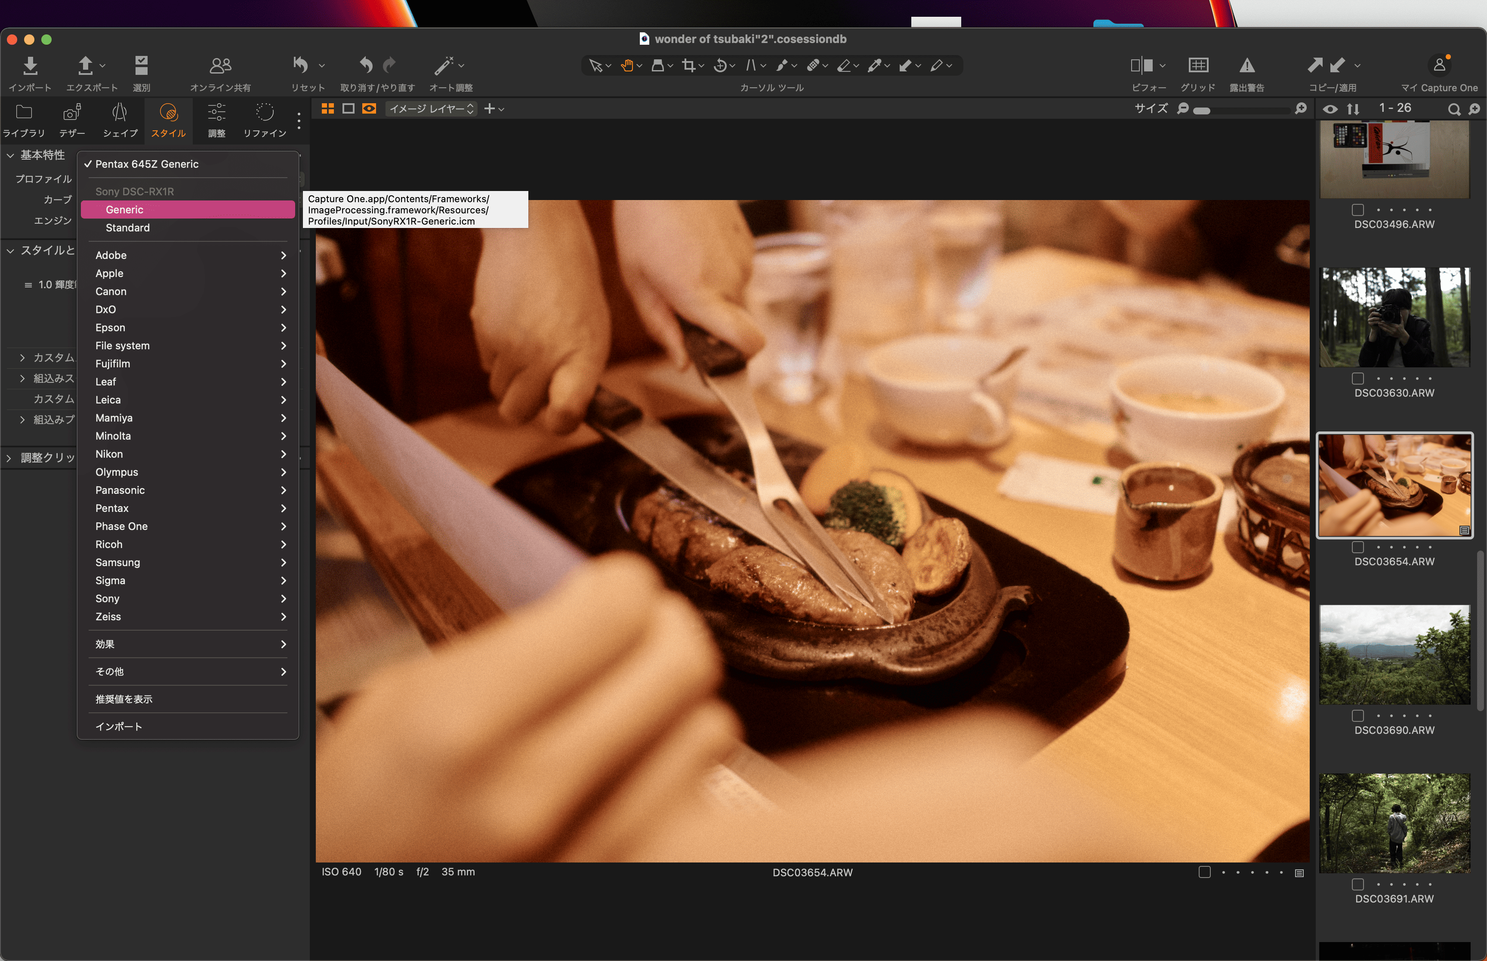Screen dimensions: 1487x961
Task: Open Online Share (オンライン共有)
Action: tap(220, 65)
